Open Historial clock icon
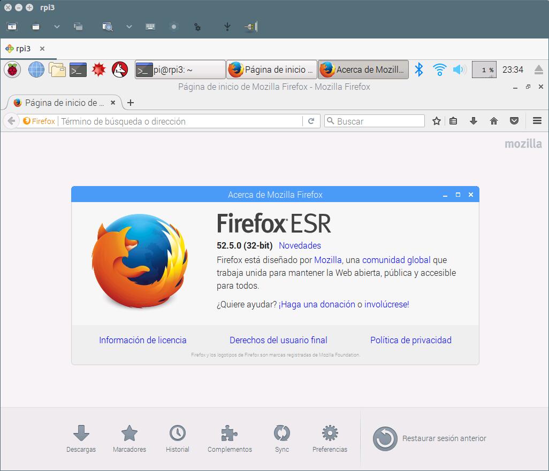The width and height of the screenshot is (549, 471). 177,438
